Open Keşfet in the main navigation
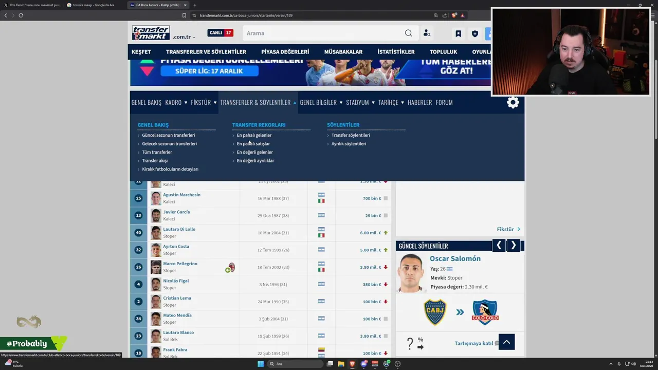The image size is (658, 370). click(x=141, y=52)
